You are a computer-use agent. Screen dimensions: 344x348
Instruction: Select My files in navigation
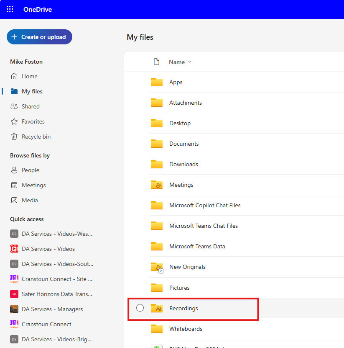pos(32,91)
